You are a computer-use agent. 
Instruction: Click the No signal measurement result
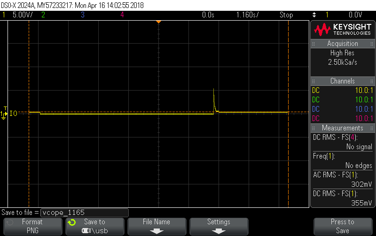[359, 146]
